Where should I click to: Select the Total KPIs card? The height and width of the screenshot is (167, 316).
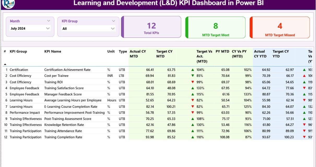click(x=151, y=27)
